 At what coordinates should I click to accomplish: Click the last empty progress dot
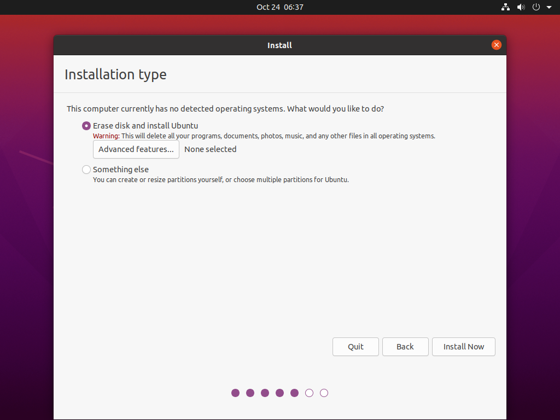pos(324,393)
